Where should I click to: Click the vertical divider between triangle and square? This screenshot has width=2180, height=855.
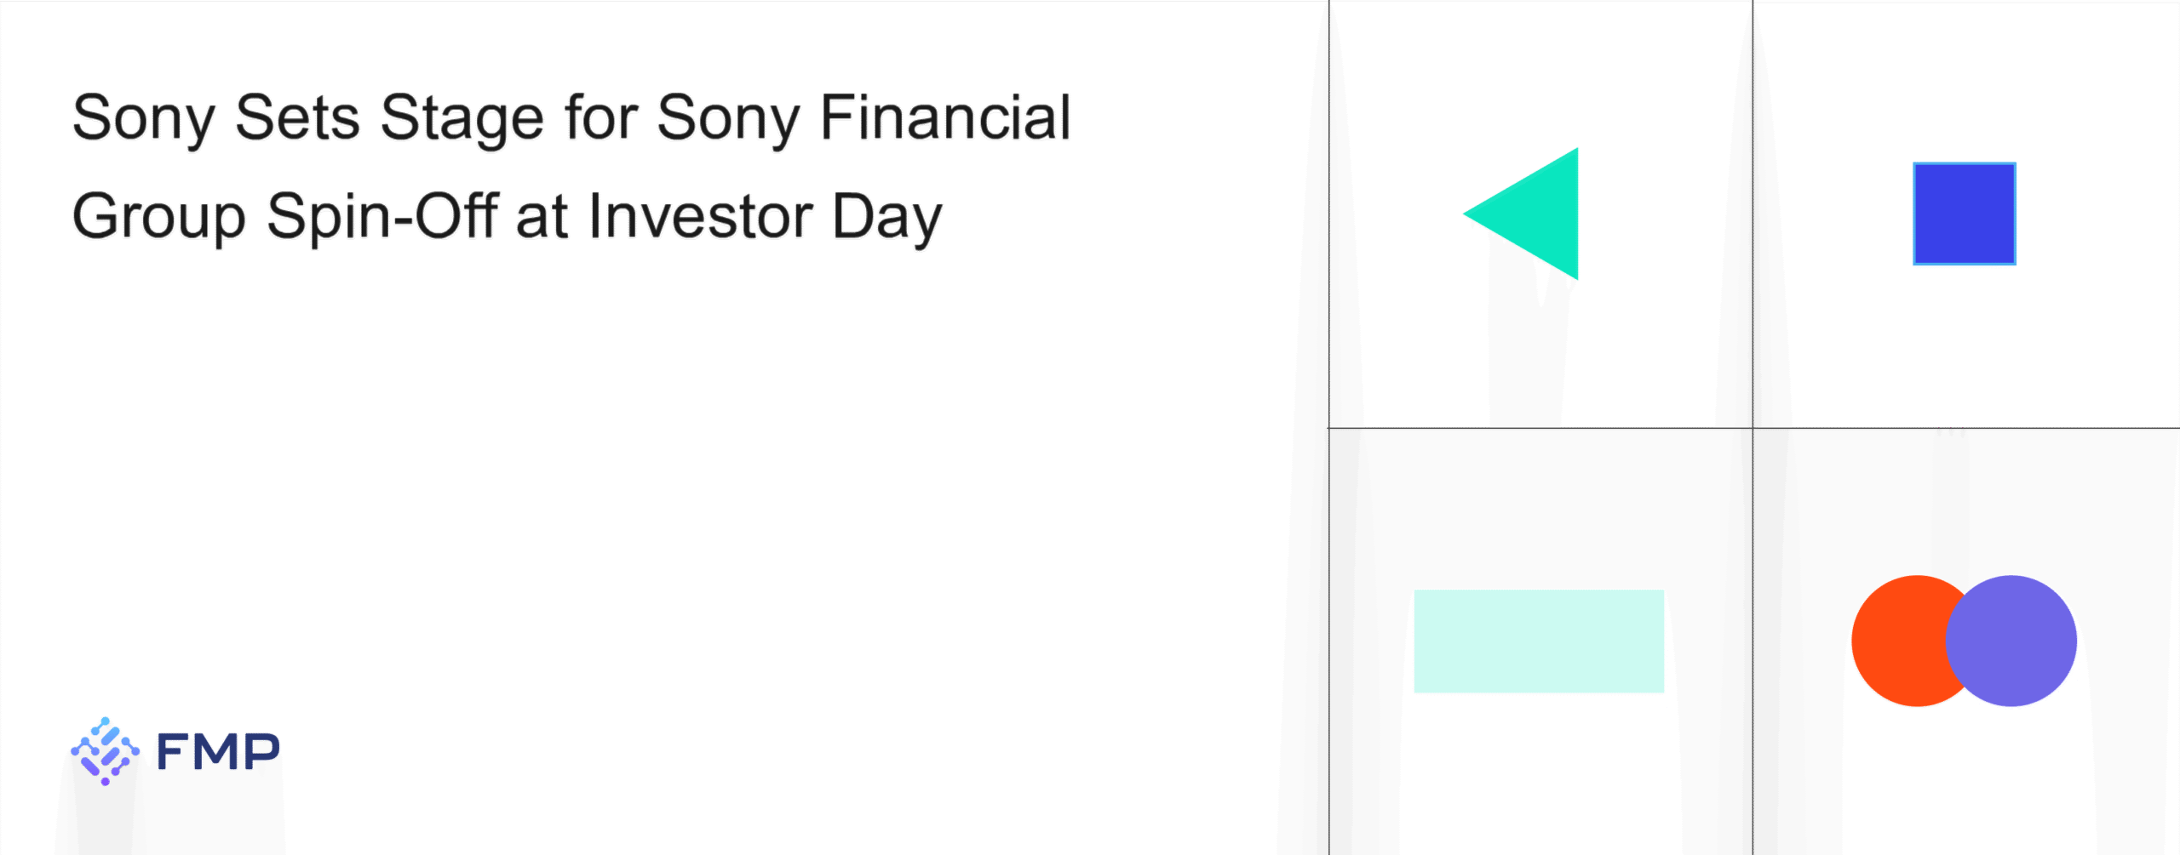point(1753,214)
